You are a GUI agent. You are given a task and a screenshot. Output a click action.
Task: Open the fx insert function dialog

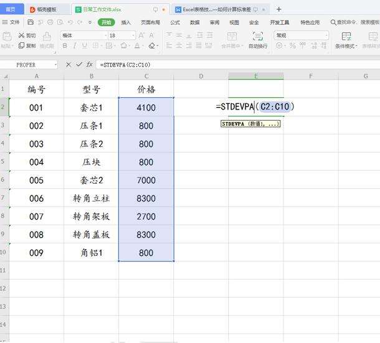coord(90,65)
